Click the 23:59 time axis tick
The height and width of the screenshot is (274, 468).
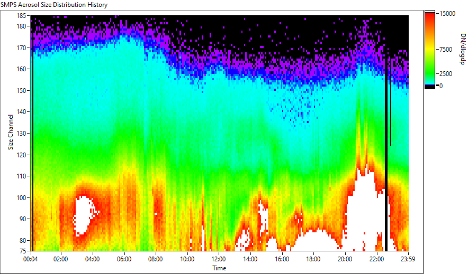pos(408,259)
